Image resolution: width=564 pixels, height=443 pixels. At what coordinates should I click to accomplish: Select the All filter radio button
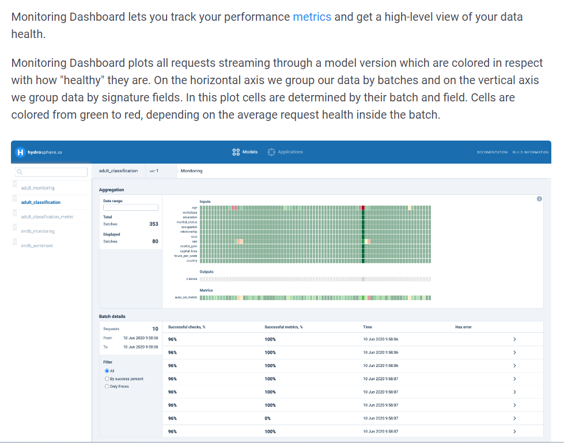(x=107, y=371)
